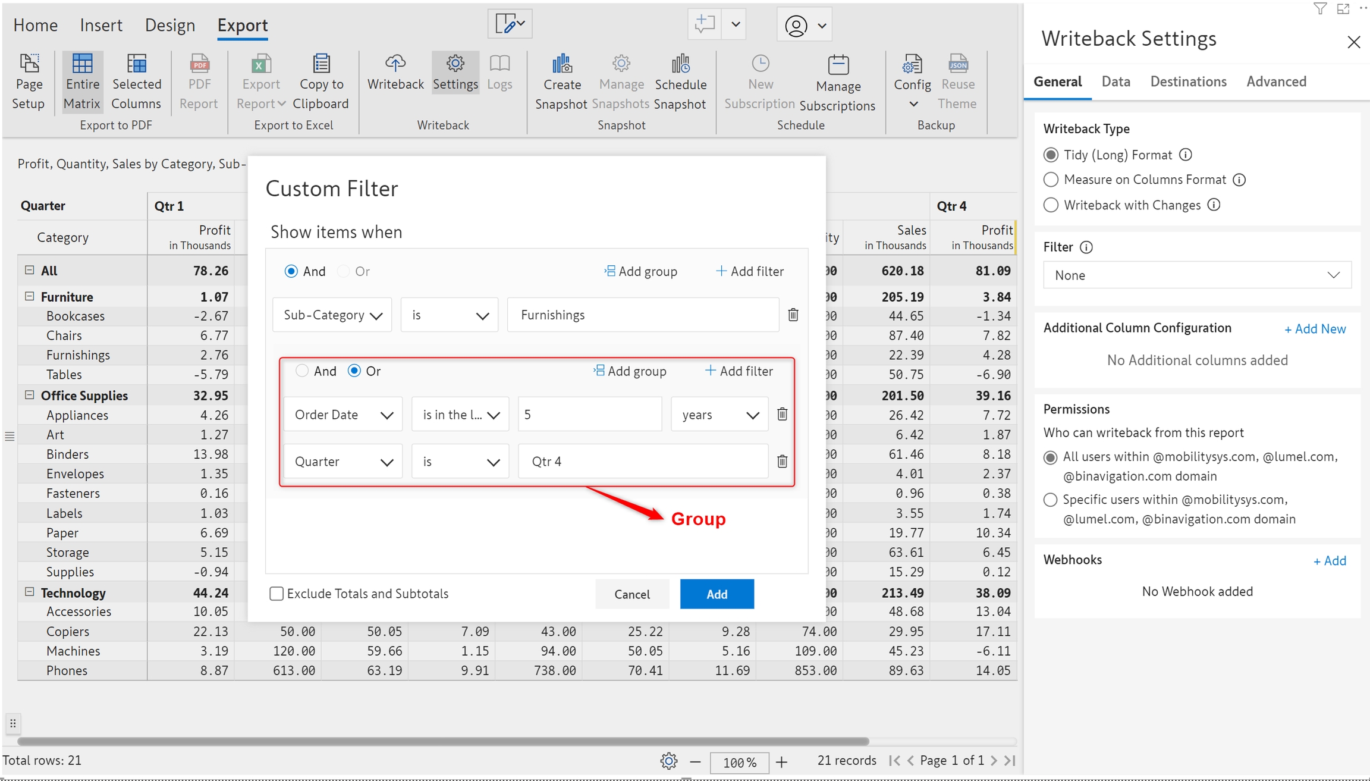
Task: Delete the Quarter filter row
Action: (782, 461)
